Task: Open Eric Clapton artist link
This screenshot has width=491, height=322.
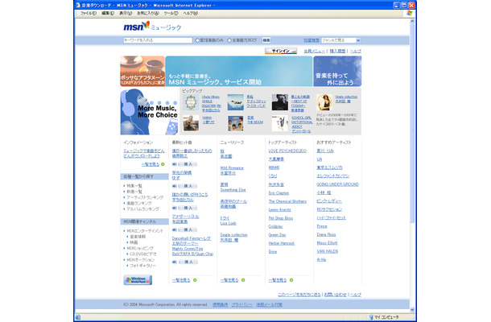Action: [279, 193]
